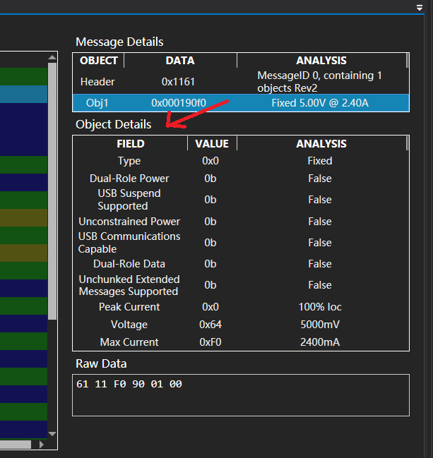
Task: Click Message Details ANALYSIS column header
Action: tap(321, 61)
